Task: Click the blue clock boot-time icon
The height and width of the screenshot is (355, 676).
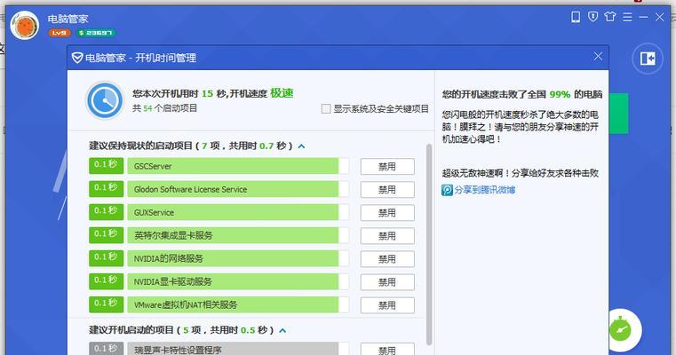Action: click(105, 100)
